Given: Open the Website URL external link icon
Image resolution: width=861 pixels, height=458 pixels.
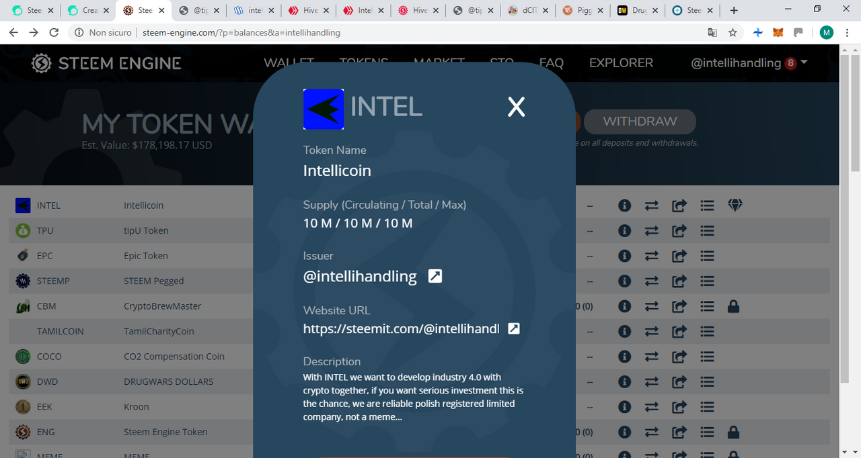Looking at the screenshot, I should [x=513, y=328].
